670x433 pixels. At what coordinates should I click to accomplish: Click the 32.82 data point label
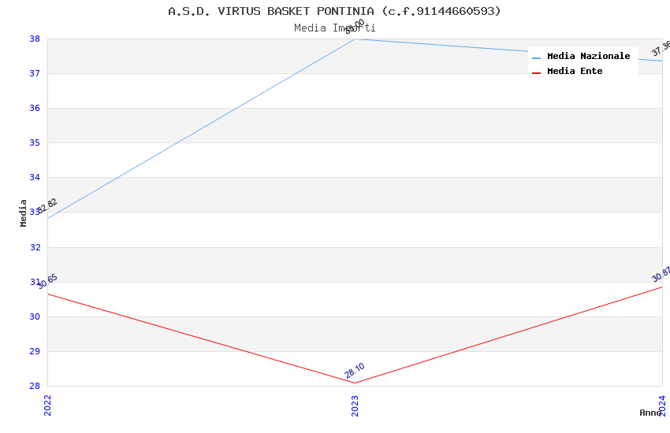[47, 205]
